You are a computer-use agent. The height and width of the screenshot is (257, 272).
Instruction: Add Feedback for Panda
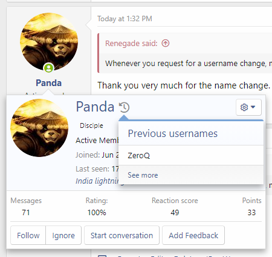[x=193, y=235]
